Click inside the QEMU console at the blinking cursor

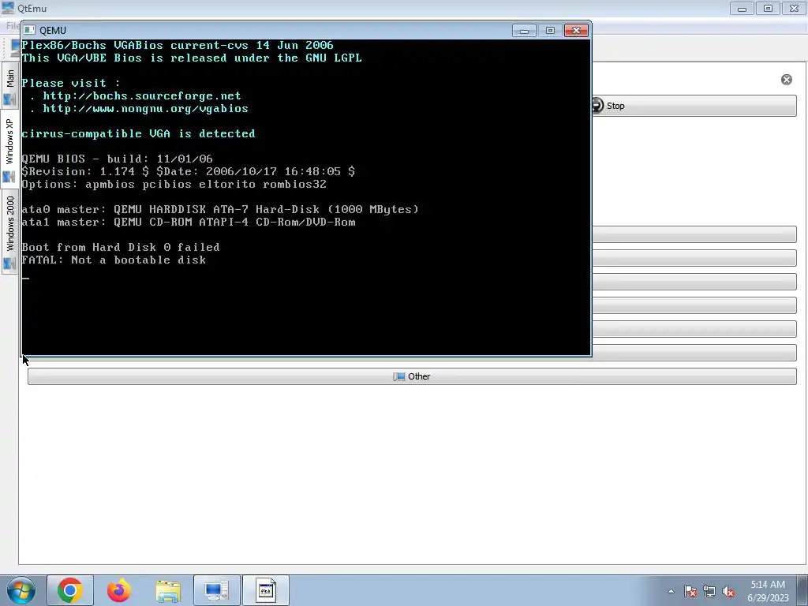click(x=25, y=278)
